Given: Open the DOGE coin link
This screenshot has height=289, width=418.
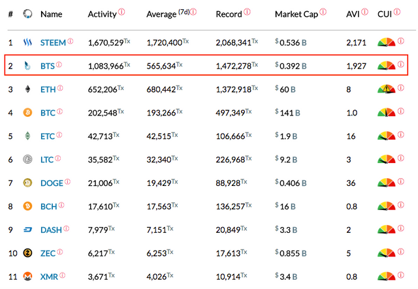Looking at the screenshot, I should pyautogui.click(x=52, y=183).
